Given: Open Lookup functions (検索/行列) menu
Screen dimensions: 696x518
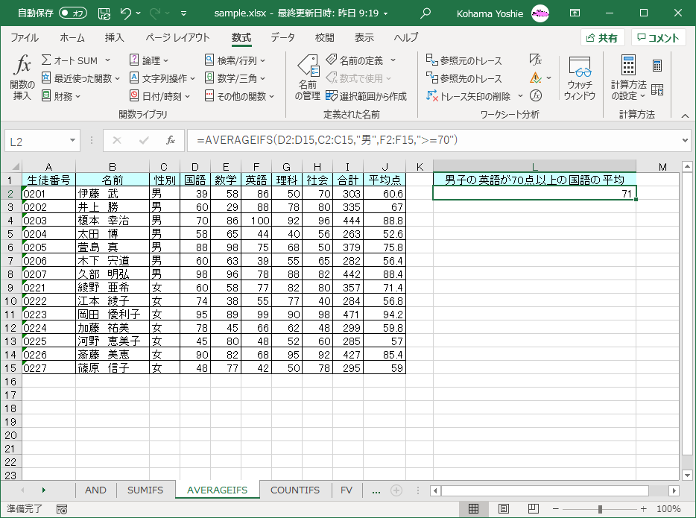Looking at the screenshot, I should (235, 60).
